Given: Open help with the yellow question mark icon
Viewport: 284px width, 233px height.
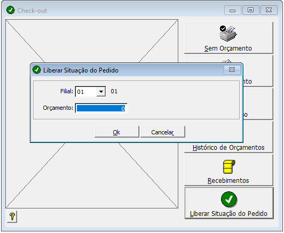Looking at the screenshot, I should pos(12,216).
